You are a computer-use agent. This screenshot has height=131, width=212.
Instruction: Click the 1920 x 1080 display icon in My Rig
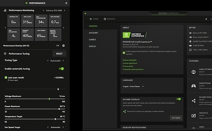[x=190, y=50]
